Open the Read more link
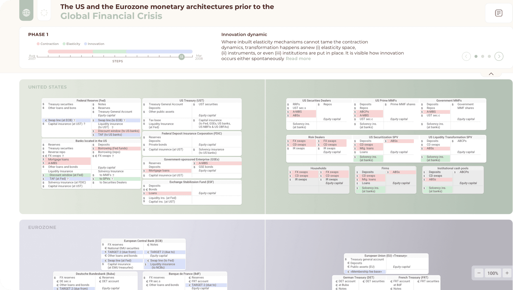The height and width of the screenshot is (290, 513). [x=298, y=58]
